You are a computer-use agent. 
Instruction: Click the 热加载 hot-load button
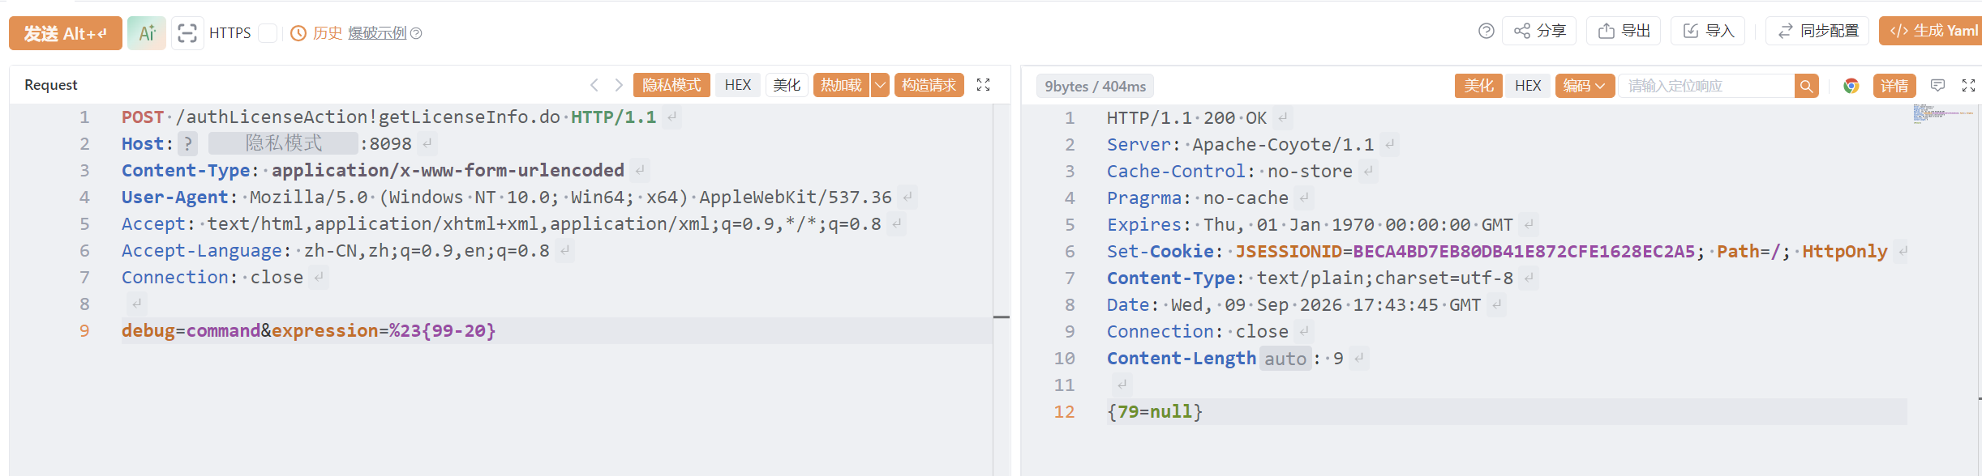841,85
